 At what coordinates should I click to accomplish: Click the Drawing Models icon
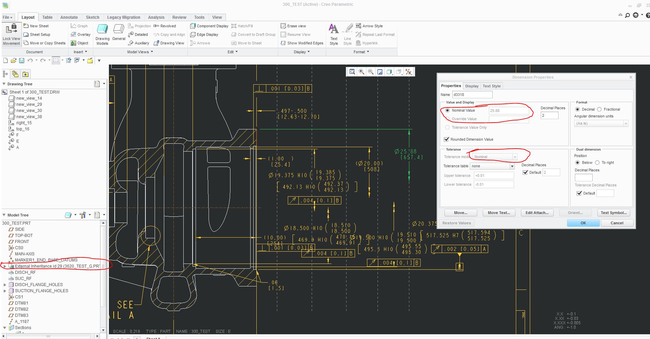coord(102,30)
